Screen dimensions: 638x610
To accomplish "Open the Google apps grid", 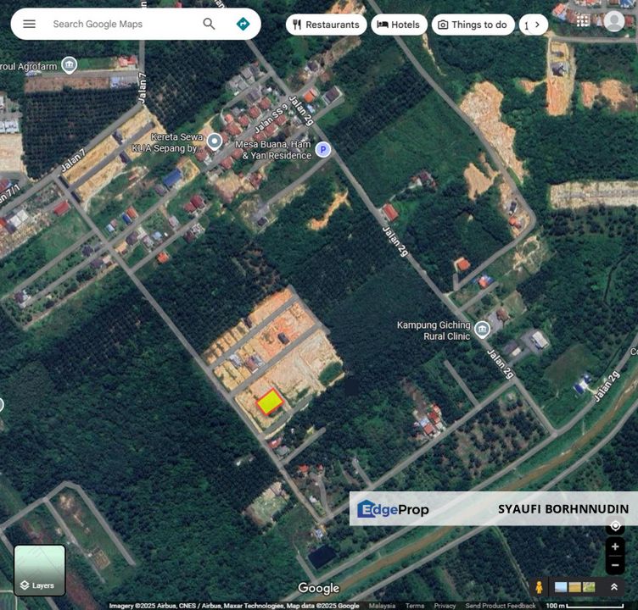I will pyautogui.click(x=583, y=20).
